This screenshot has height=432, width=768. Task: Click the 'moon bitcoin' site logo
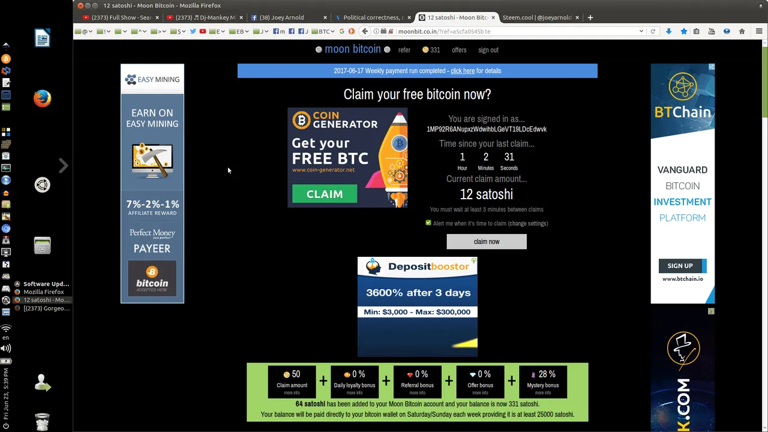pyautogui.click(x=353, y=49)
